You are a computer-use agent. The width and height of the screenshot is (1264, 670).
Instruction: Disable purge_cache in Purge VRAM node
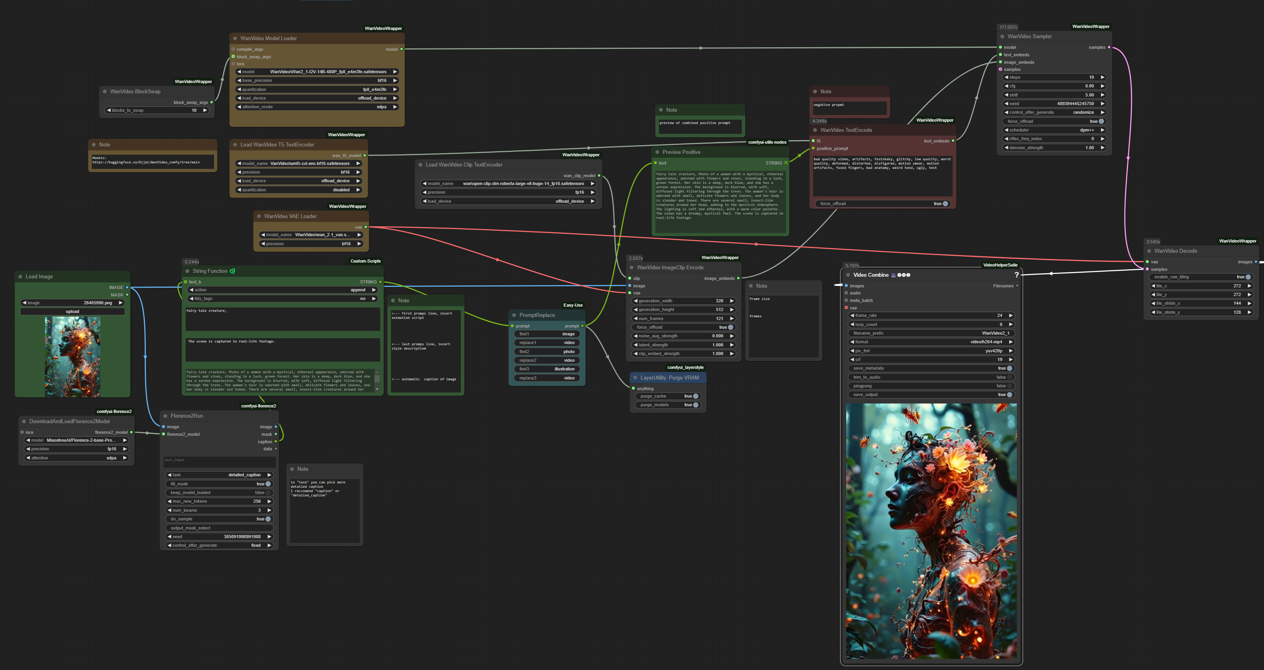click(695, 396)
